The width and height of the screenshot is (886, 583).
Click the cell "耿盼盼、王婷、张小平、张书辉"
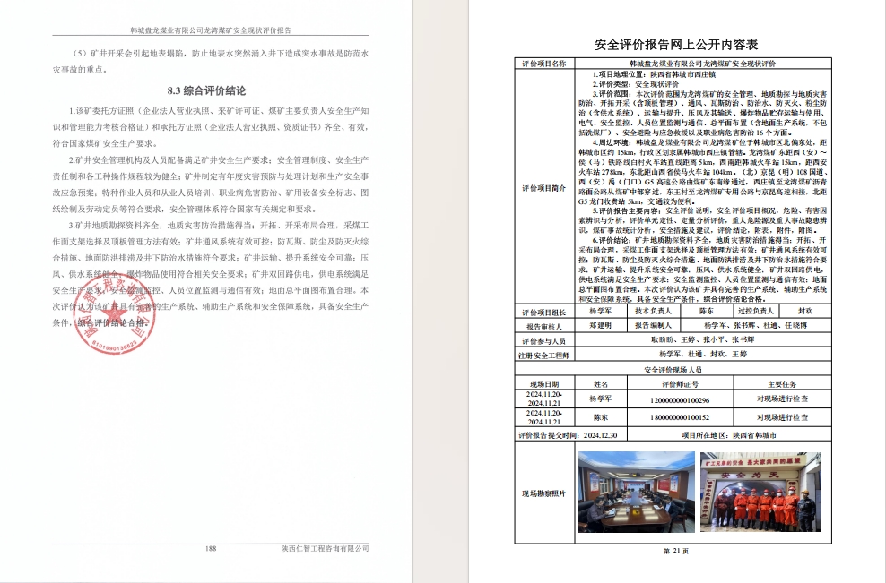[x=703, y=340]
